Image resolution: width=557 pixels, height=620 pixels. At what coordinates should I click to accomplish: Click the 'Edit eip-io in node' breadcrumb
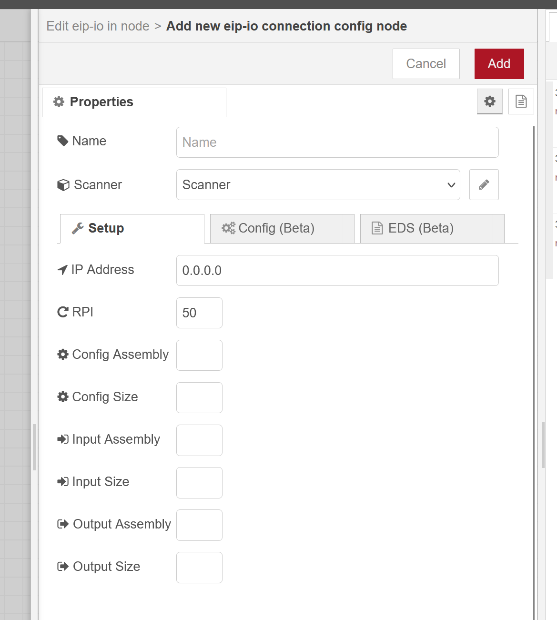98,26
